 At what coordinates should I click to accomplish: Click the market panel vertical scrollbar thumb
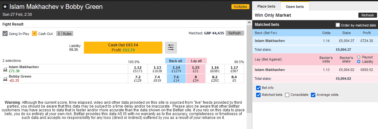point(249,68)
